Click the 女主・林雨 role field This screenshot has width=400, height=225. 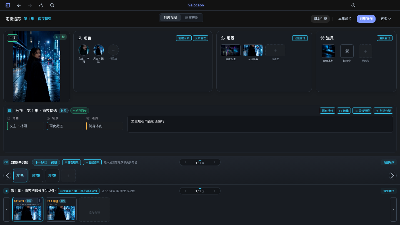click(x=26, y=126)
